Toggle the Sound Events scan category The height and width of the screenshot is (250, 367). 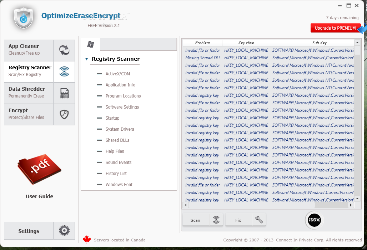114,162
